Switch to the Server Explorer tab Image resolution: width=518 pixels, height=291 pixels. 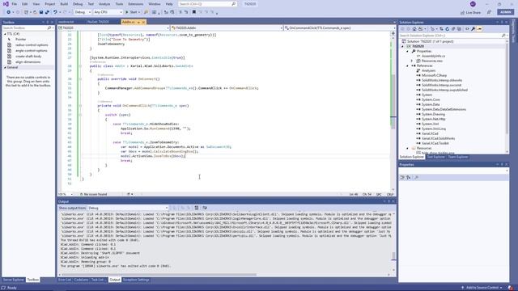pyautogui.click(x=14, y=280)
